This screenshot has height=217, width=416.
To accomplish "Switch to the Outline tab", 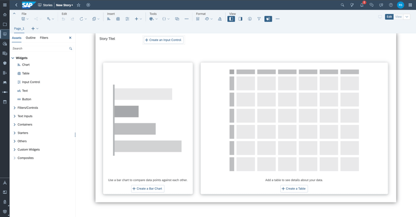I will 31,37.
